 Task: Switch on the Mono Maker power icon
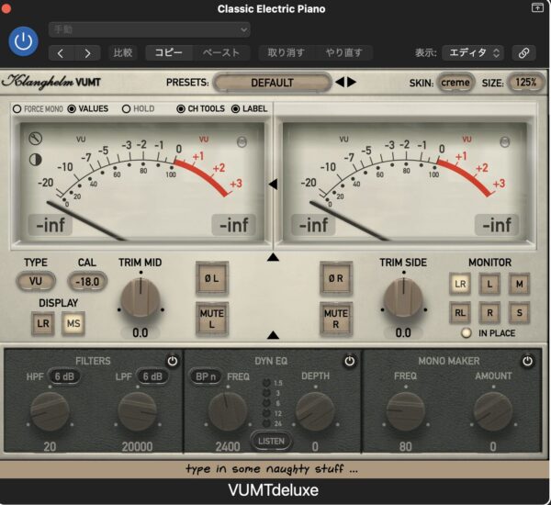point(528,362)
